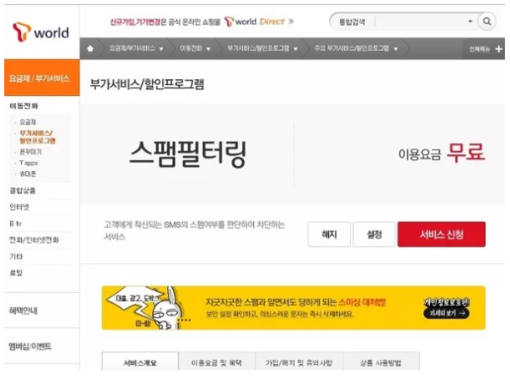Go to home via house icon
The height and width of the screenshot is (377, 510).
tap(90, 49)
